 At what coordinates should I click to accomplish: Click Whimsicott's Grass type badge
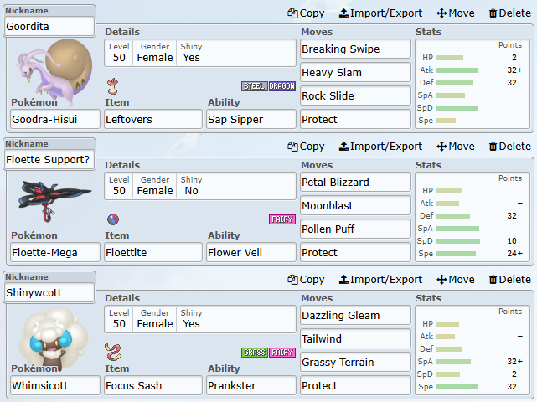[255, 353]
